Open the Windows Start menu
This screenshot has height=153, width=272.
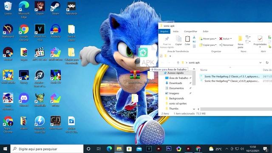click(x=5, y=149)
